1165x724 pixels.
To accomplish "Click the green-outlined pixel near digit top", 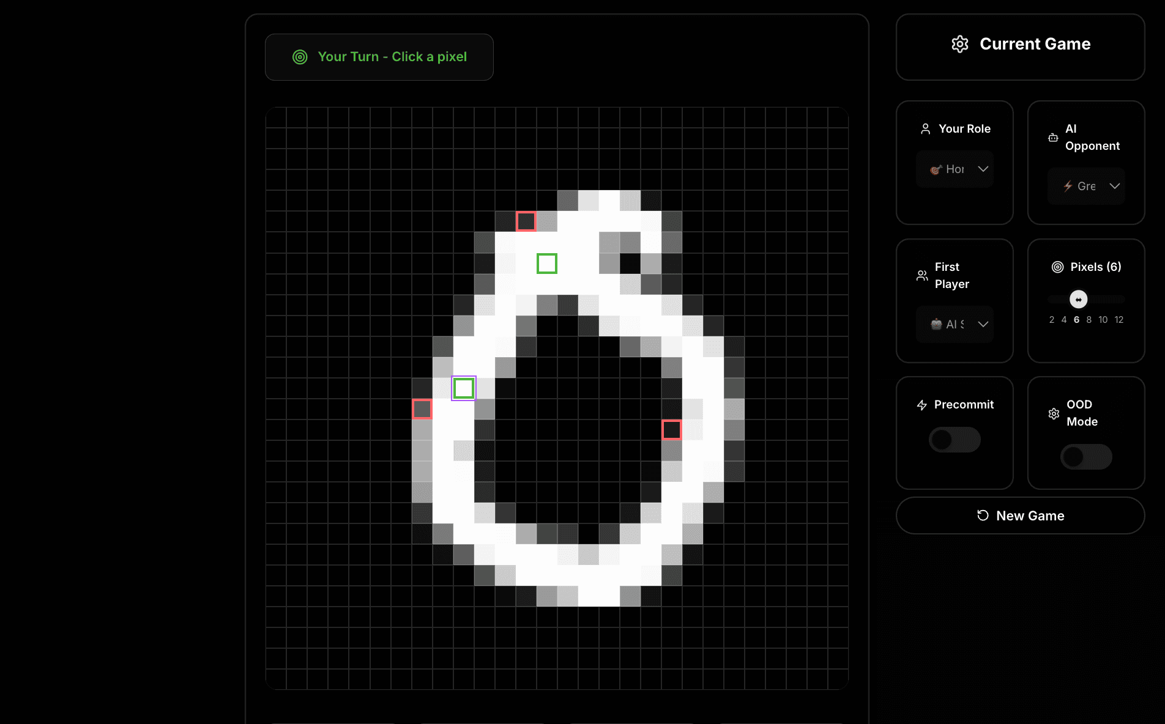I will pos(547,264).
